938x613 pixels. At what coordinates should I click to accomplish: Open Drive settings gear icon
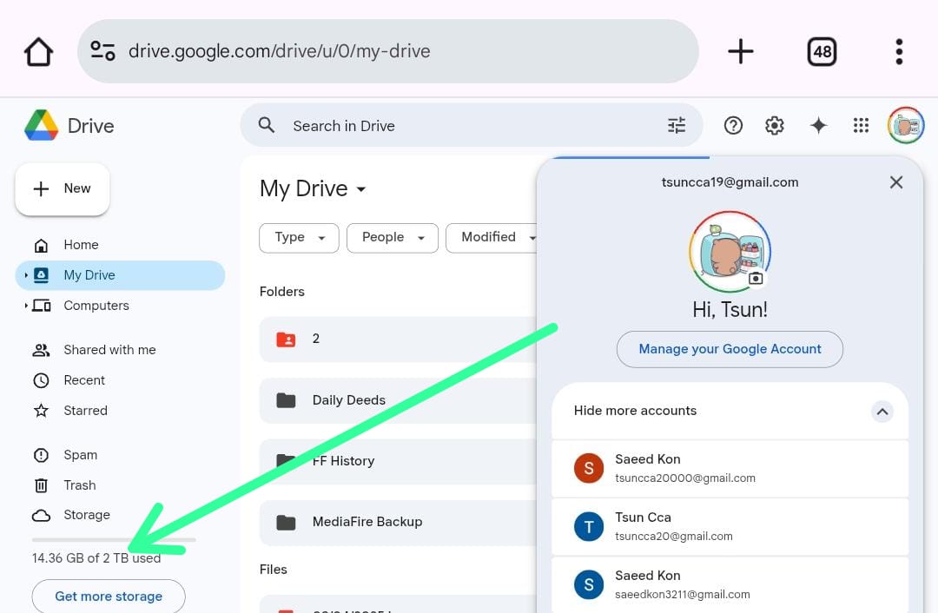pos(774,126)
